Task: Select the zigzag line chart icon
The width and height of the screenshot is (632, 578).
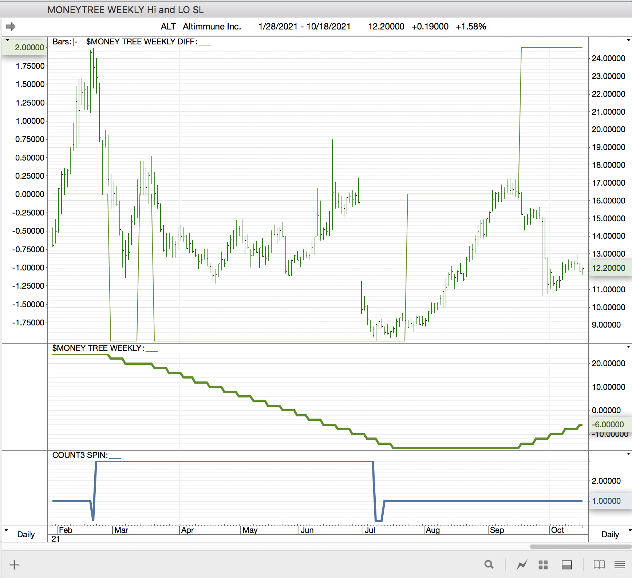Action: [x=522, y=565]
